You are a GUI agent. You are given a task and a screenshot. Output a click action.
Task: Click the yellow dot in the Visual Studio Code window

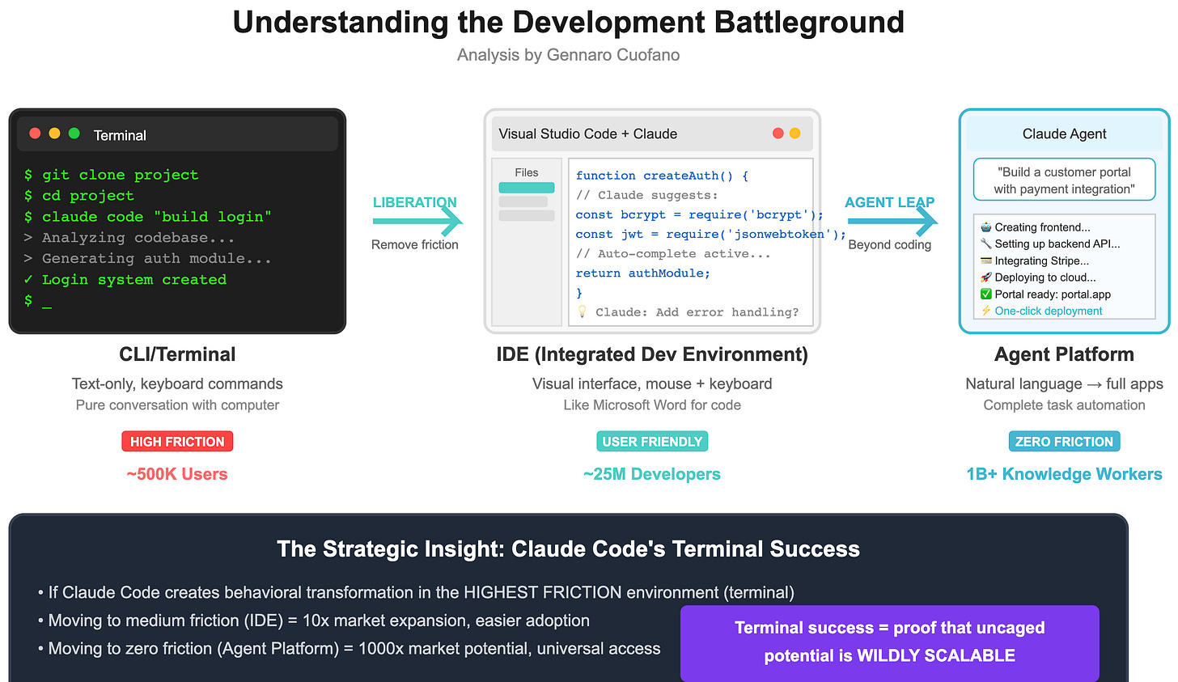(795, 133)
